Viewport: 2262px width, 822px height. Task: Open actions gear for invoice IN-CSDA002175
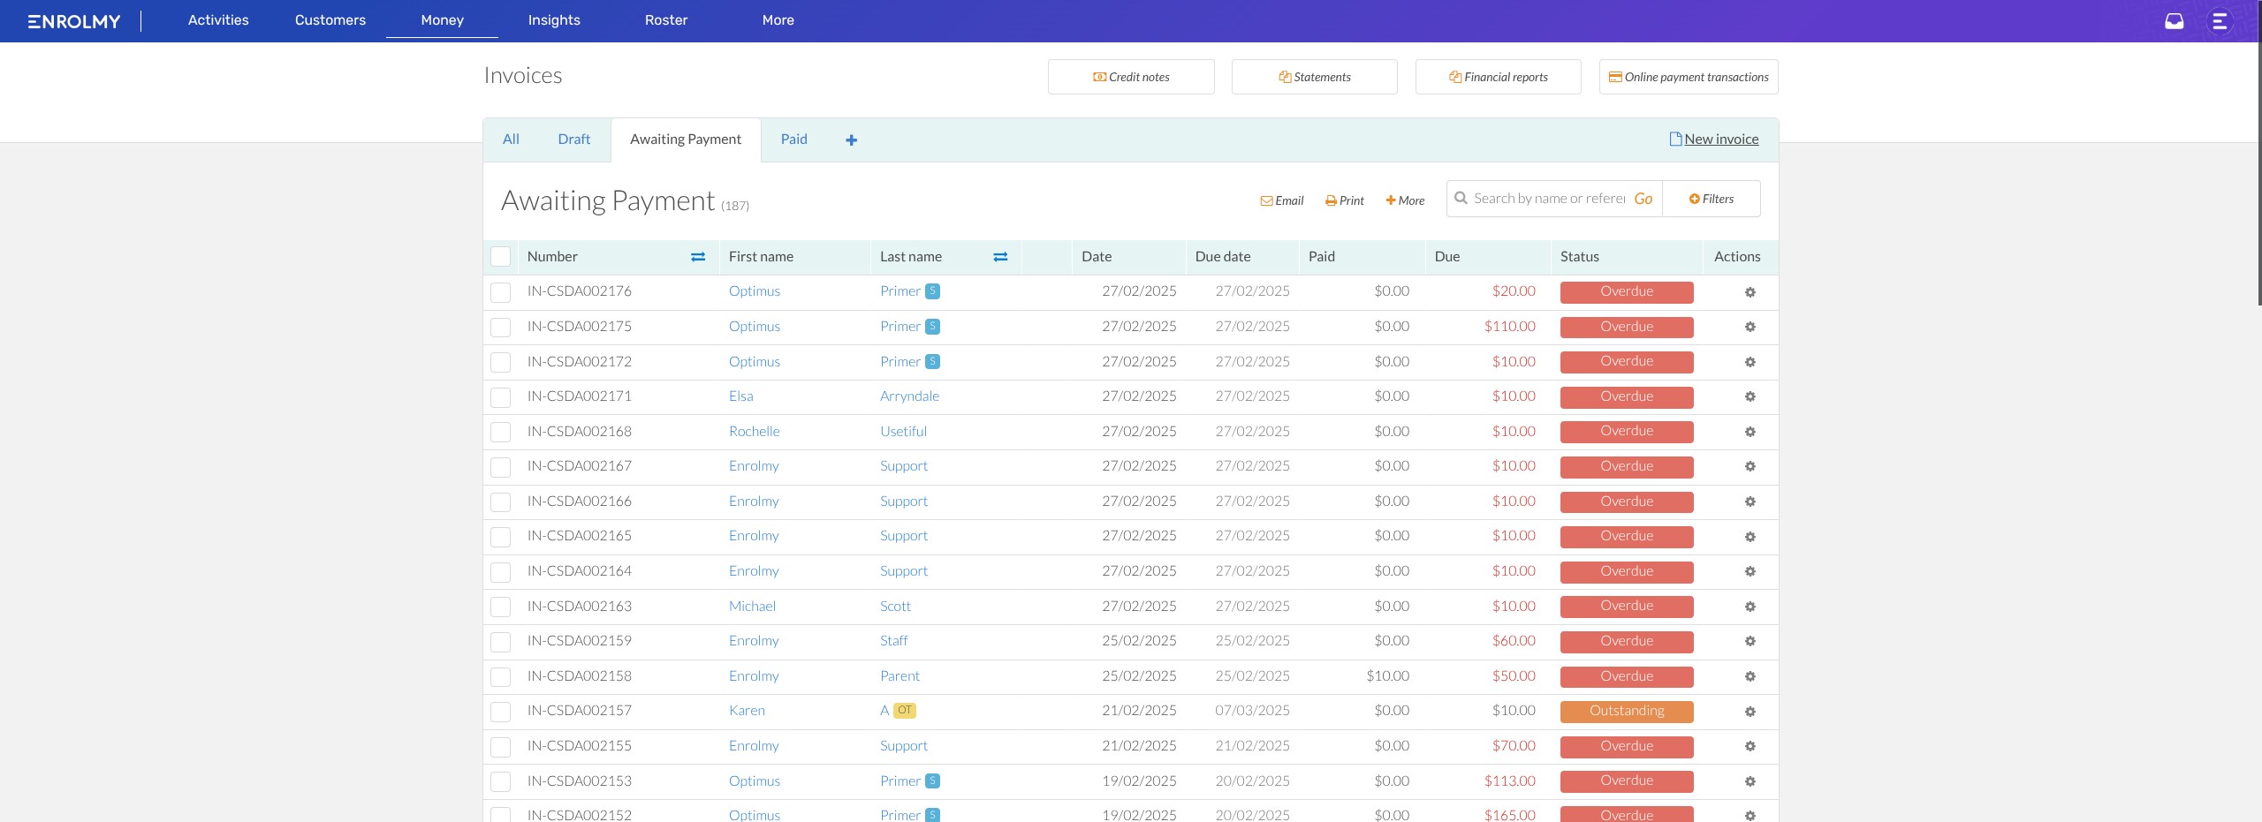pos(1750,327)
